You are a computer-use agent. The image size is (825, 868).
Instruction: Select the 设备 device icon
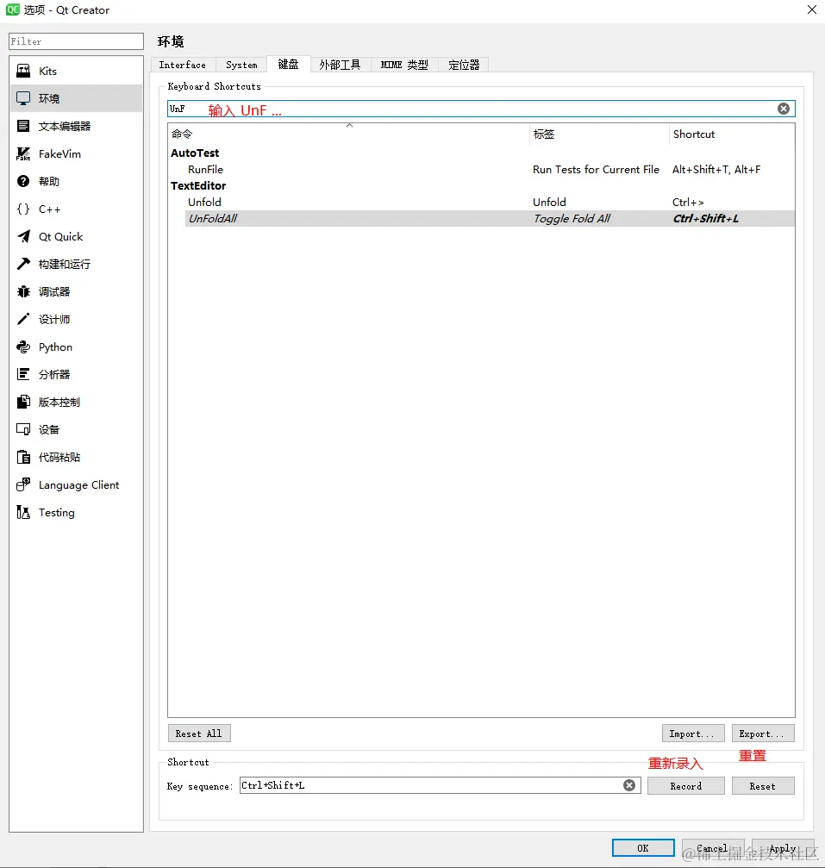tap(23, 429)
